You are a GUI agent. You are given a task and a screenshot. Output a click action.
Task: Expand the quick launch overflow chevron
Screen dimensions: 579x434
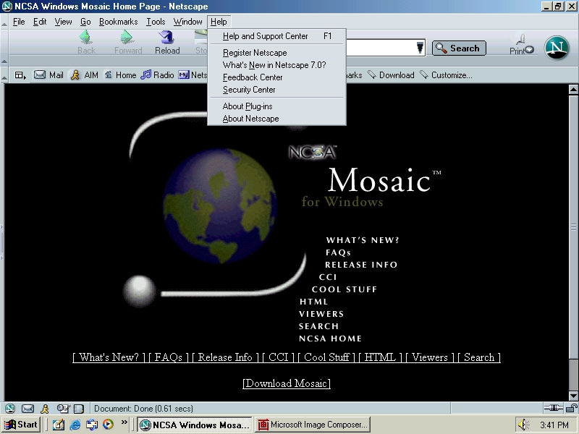124,422
